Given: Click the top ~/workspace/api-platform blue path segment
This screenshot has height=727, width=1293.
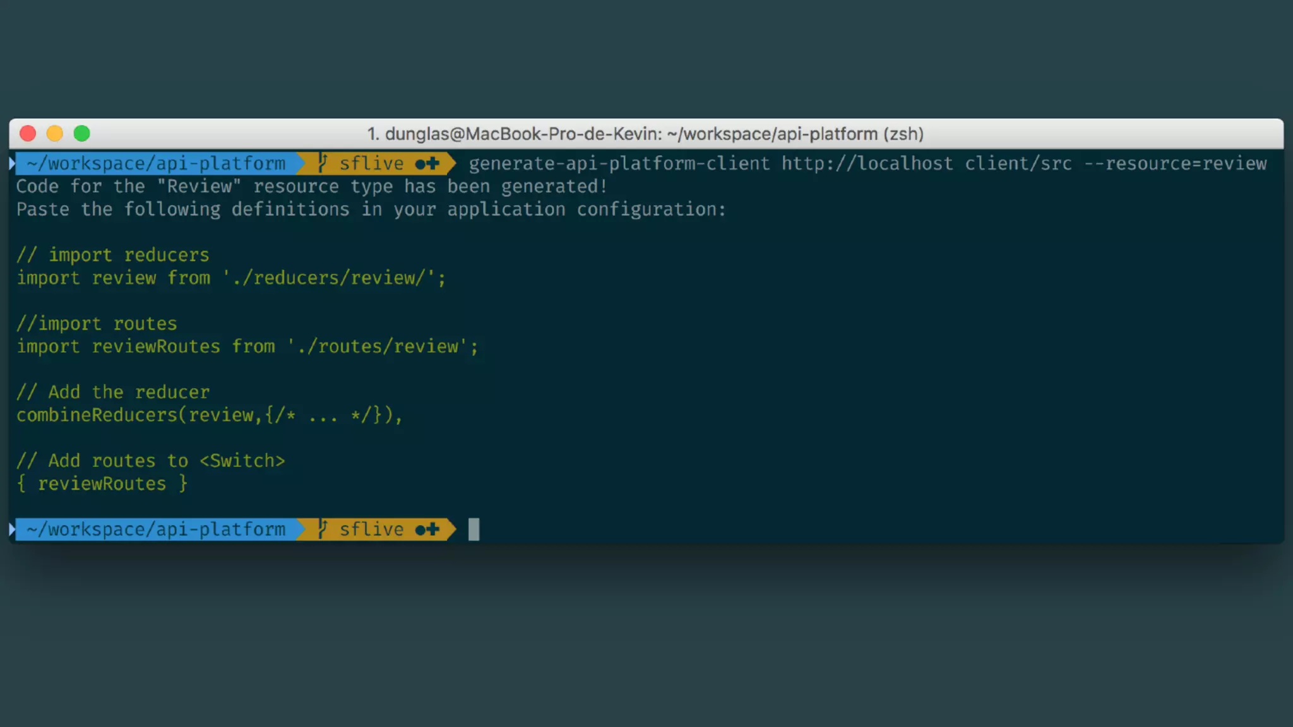Looking at the screenshot, I should 156,163.
